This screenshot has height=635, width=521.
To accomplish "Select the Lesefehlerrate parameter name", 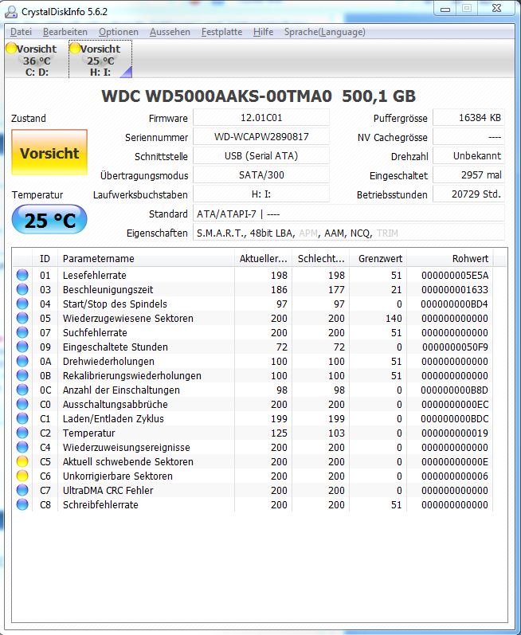I will [94, 276].
